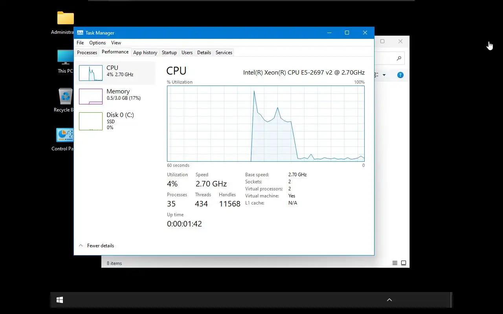Open the File menu in Task Manager

80,43
